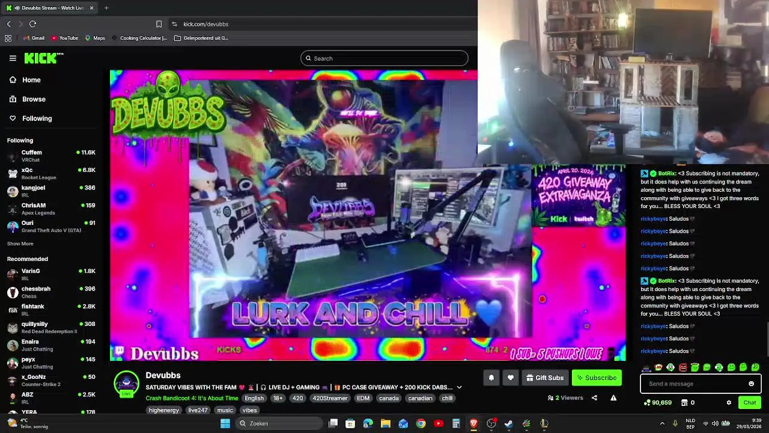Show more followed channels
The image size is (769, 433).
20,244
